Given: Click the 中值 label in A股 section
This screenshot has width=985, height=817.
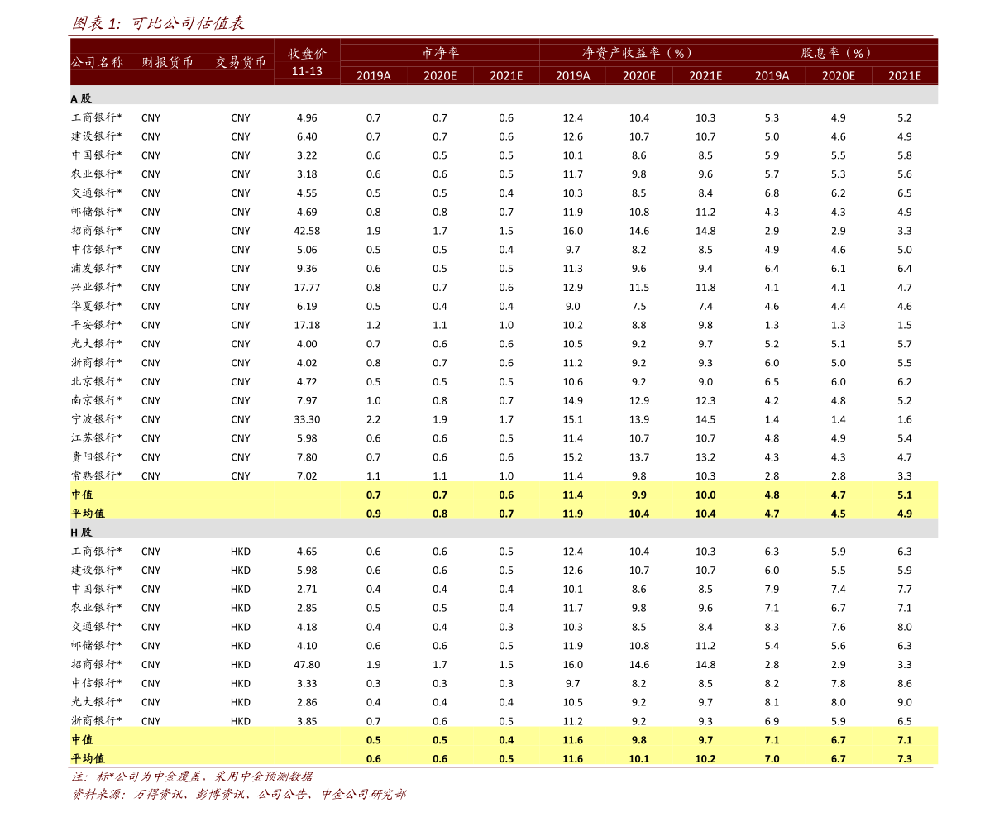Looking at the screenshot, I should click(x=83, y=494).
